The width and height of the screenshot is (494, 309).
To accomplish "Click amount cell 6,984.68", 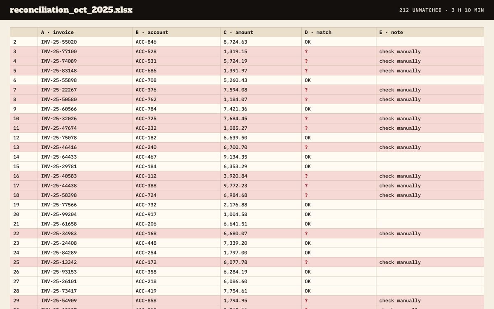I will pyautogui.click(x=261, y=195).
